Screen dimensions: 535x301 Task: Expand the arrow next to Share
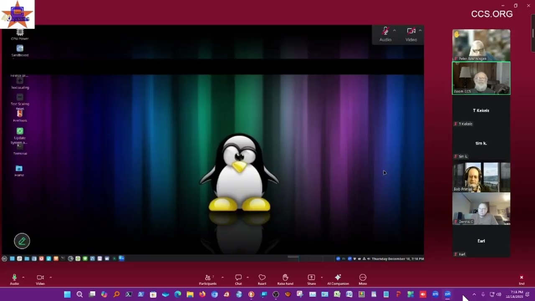coord(321,277)
